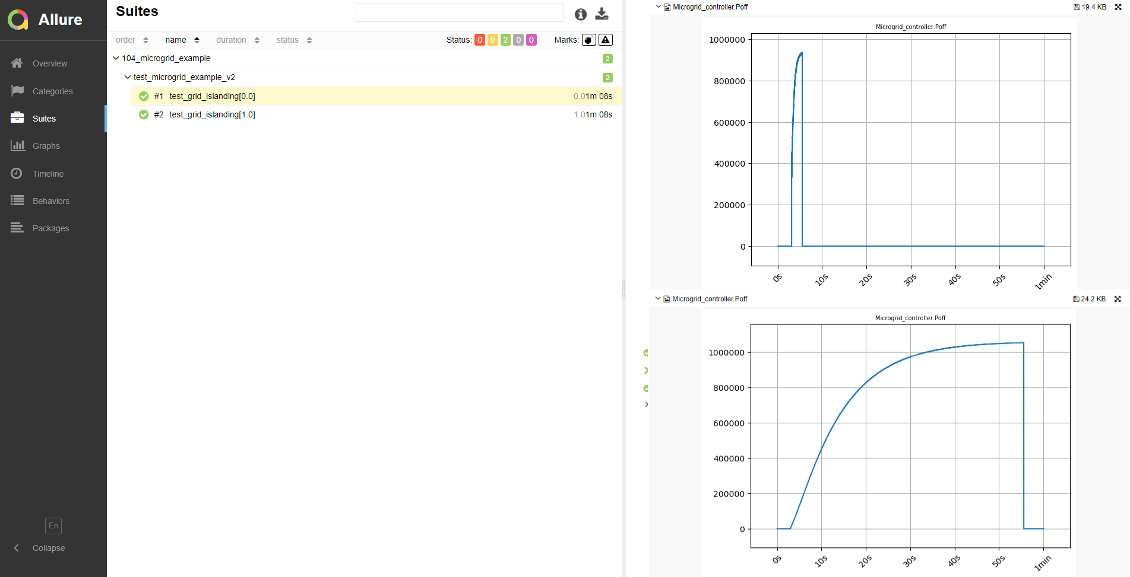Toggle the passed status filter

tap(505, 40)
